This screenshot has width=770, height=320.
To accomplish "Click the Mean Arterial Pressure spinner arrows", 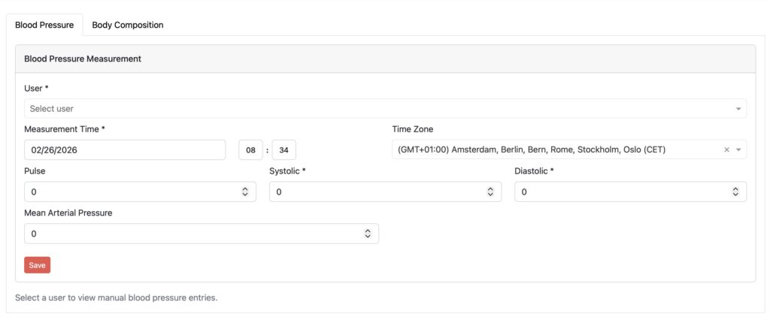I will click(x=368, y=234).
